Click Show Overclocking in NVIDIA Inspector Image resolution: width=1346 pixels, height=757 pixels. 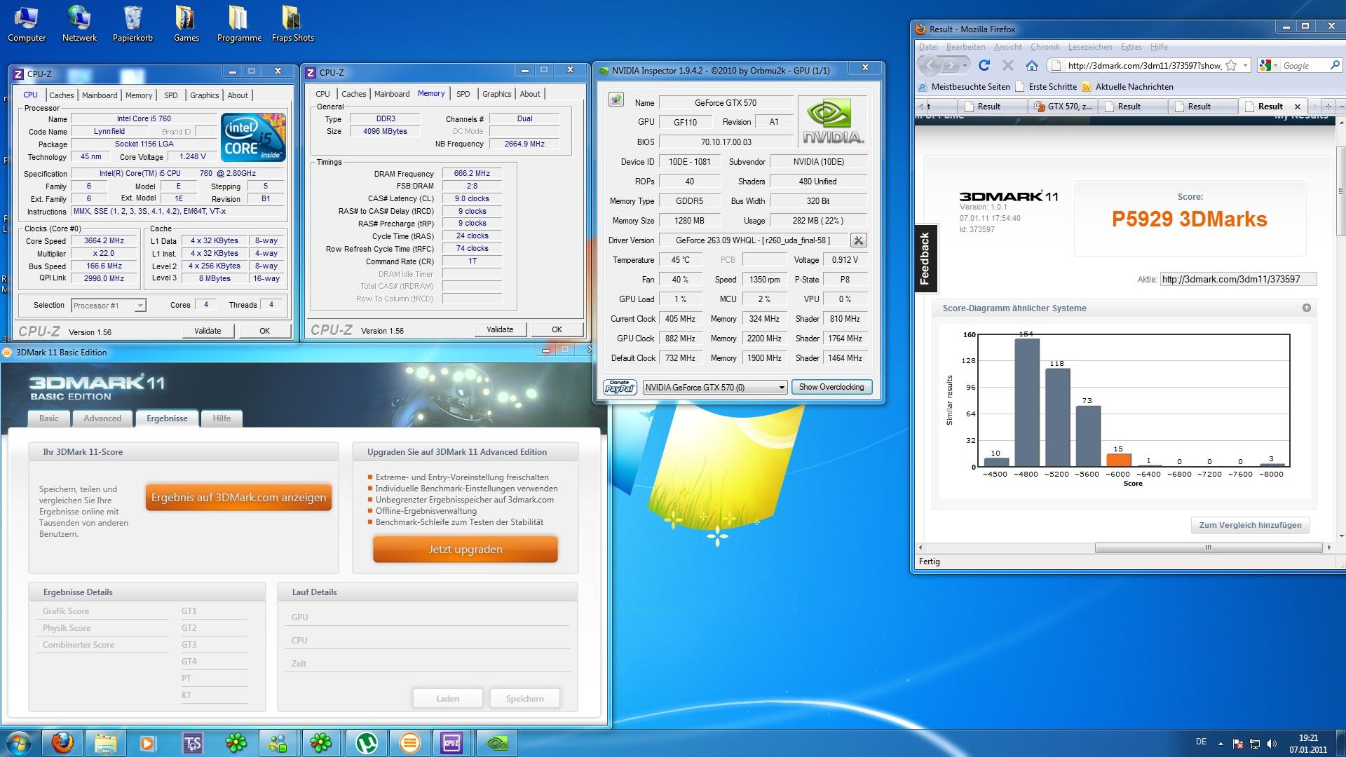tap(831, 387)
